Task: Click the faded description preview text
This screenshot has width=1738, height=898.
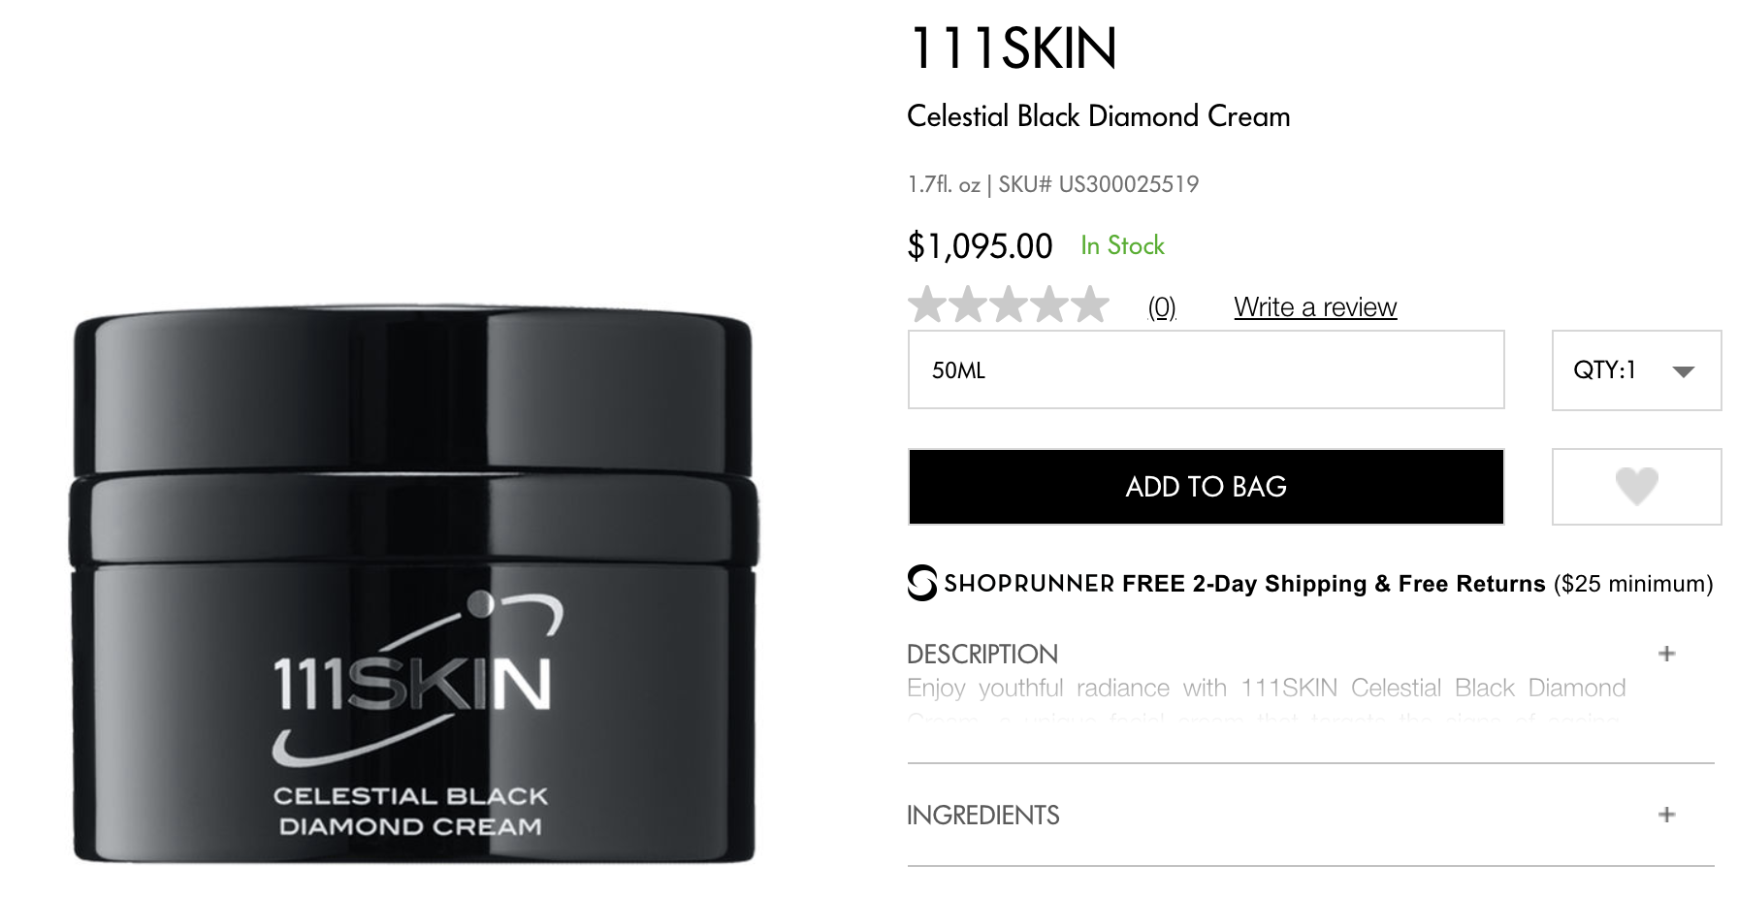Action: tap(1266, 700)
